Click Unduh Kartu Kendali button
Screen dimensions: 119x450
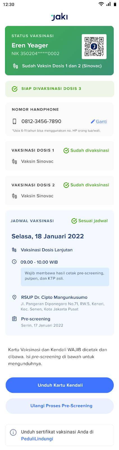pos(60,385)
